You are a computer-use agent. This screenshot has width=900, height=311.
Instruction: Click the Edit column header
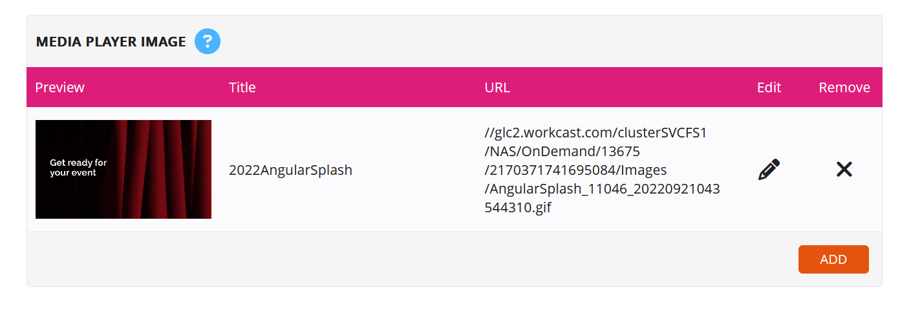[x=769, y=87]
